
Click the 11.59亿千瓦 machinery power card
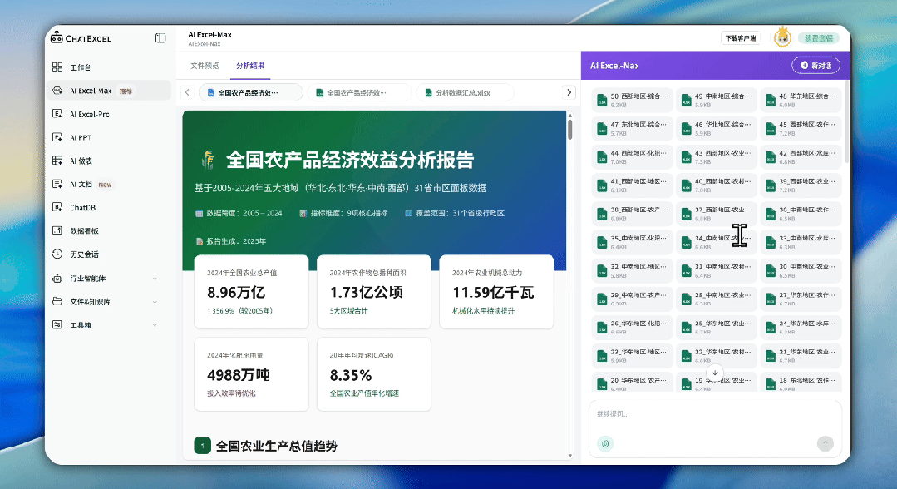click(496, 292)
